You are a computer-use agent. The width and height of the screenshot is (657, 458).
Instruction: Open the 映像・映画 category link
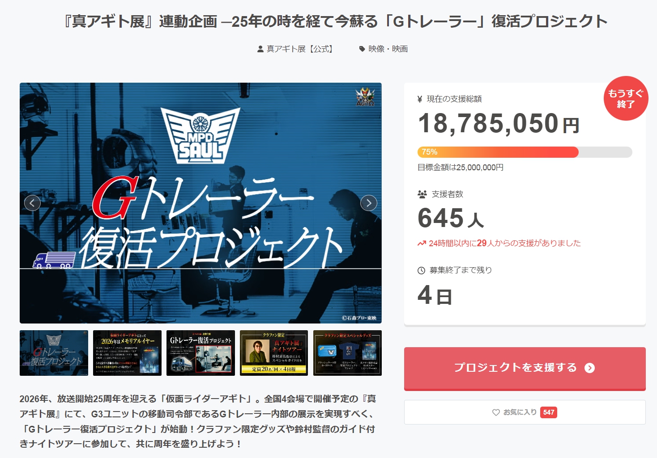click(388, 49)
